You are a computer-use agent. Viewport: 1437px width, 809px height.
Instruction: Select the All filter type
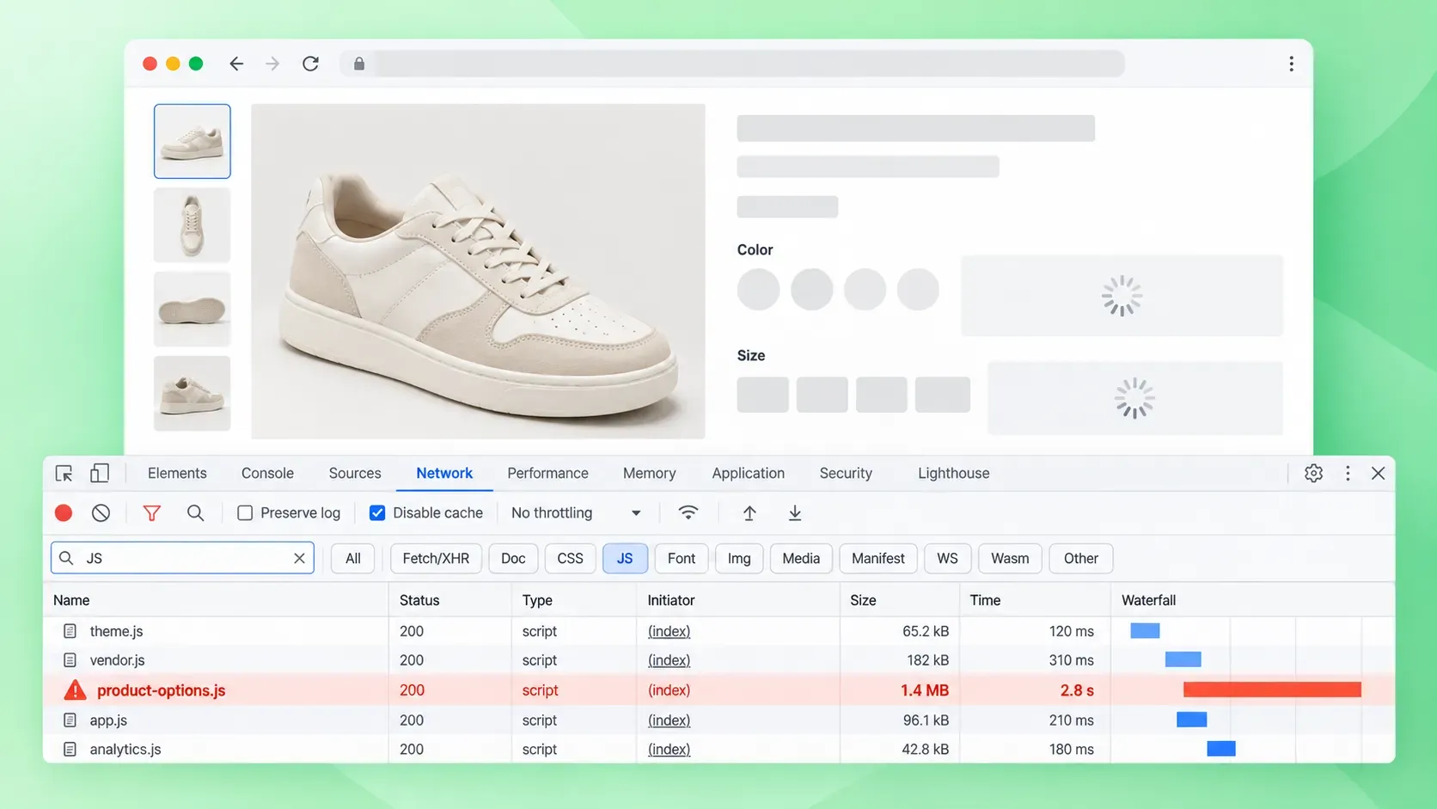[x=352, y=559]
